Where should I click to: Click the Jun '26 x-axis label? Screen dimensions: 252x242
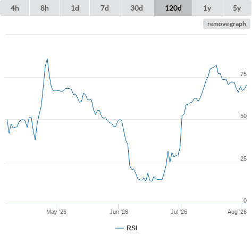click(x=119, y=212)
